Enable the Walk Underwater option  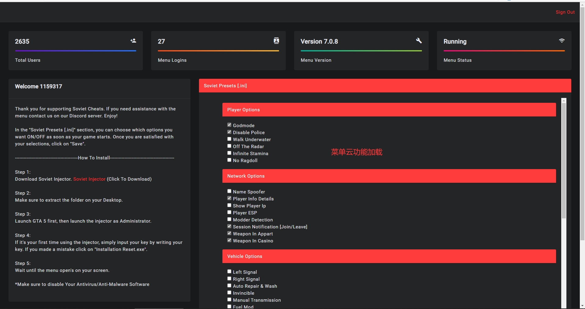(229, 139)
